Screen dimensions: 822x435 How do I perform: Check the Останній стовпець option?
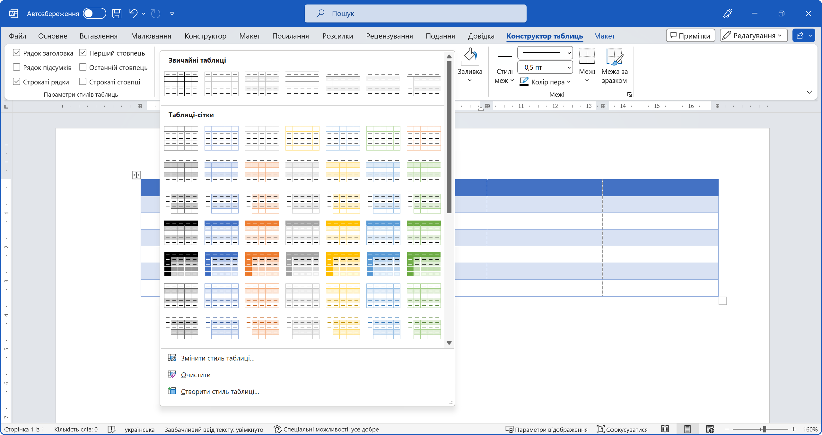(x=83, y=67)
